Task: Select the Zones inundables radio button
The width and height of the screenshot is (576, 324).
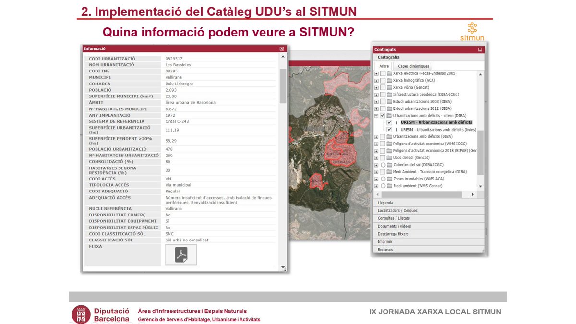Action: tap(383, 179)
